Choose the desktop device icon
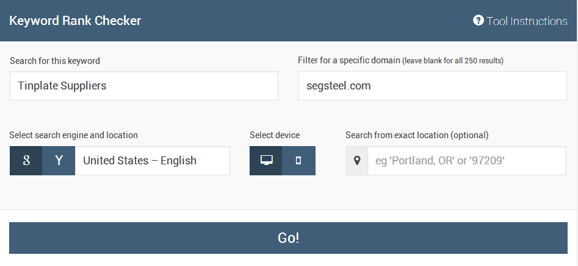Viewport: 578px width, 266px height. 266,161
